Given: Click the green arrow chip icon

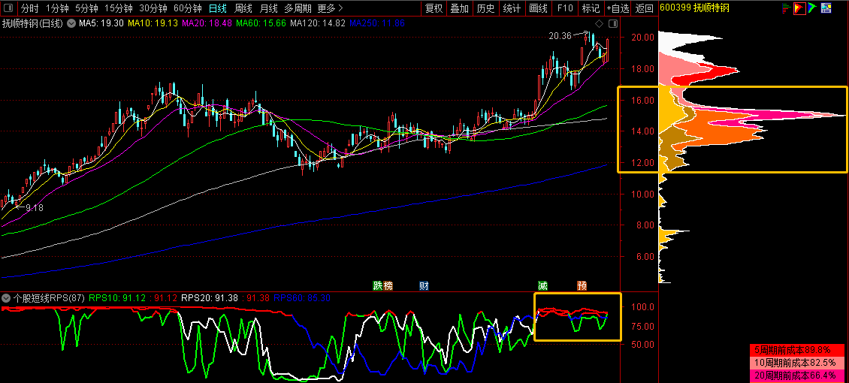Looking at the screenshot, I should coord(814,8).
